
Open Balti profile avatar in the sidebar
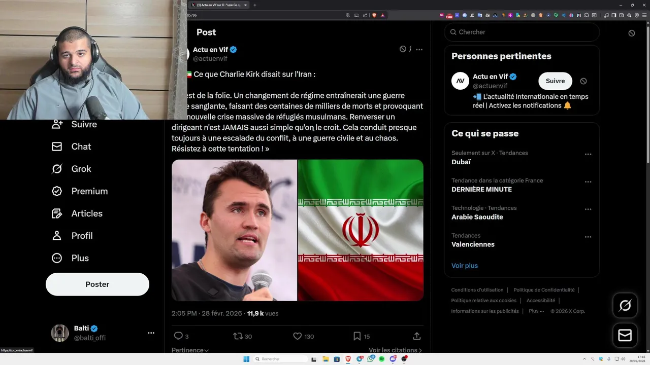point(60,333)
